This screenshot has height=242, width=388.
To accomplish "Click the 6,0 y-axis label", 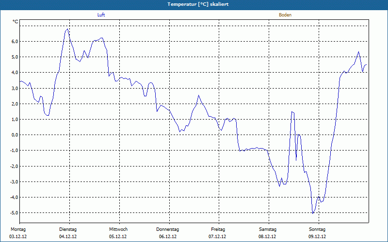I will 15,42.
